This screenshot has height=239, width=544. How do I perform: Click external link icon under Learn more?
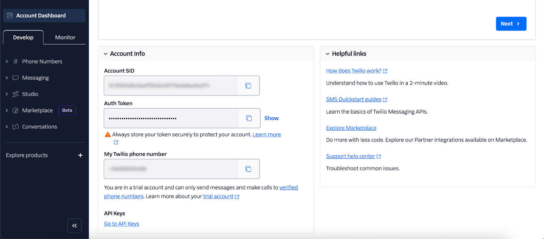116,142
